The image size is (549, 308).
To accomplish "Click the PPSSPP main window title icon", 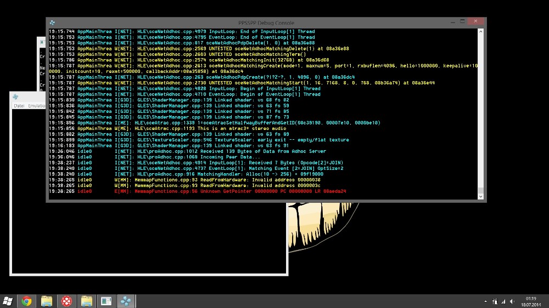I will pos(15,96).
